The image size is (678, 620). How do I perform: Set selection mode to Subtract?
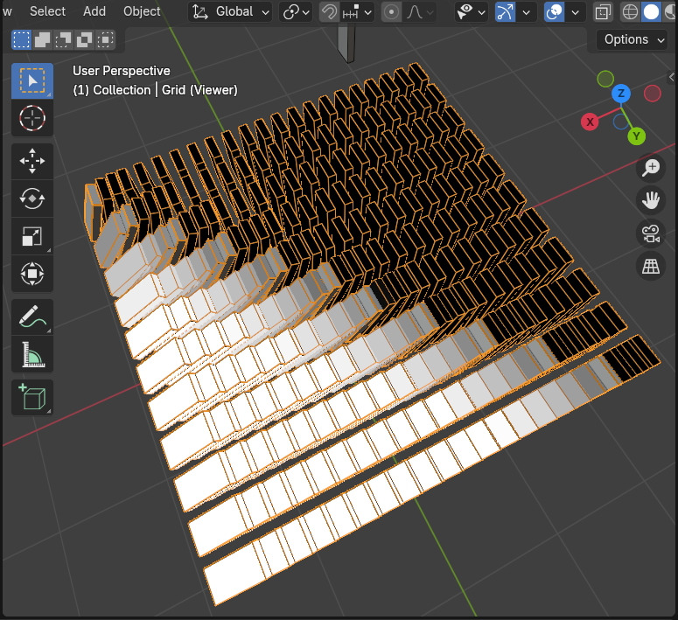pos(63,39)
